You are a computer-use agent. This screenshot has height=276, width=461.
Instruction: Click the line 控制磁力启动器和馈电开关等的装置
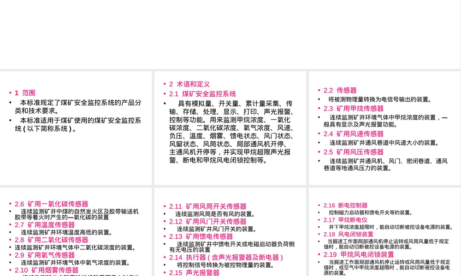(371, 213)
